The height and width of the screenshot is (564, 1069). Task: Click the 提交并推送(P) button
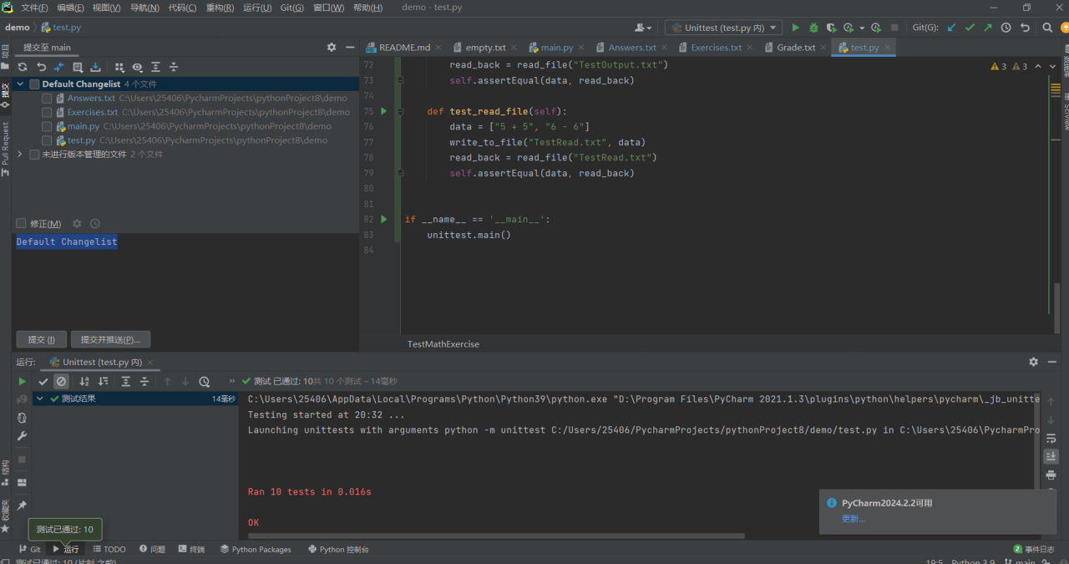pyautogui.click(x=110, y=339)
